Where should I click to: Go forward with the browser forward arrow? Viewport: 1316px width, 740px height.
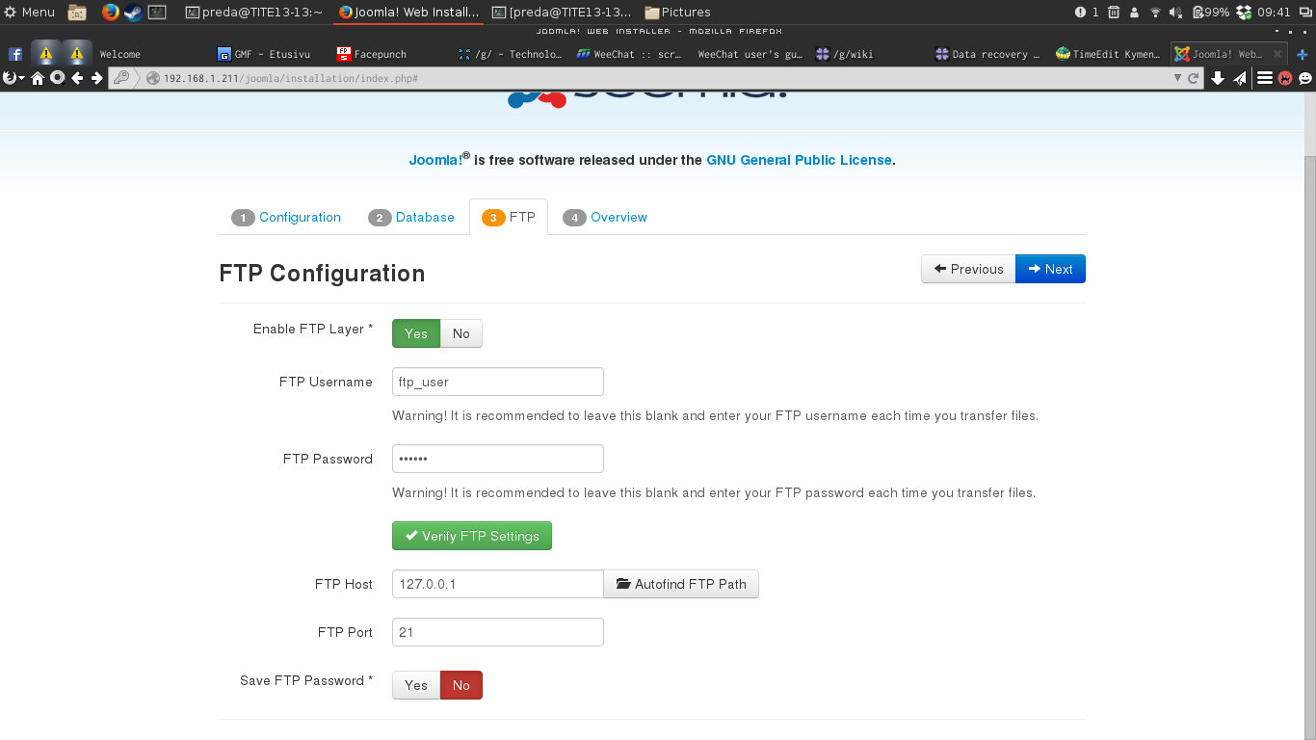tap(96, 78)
